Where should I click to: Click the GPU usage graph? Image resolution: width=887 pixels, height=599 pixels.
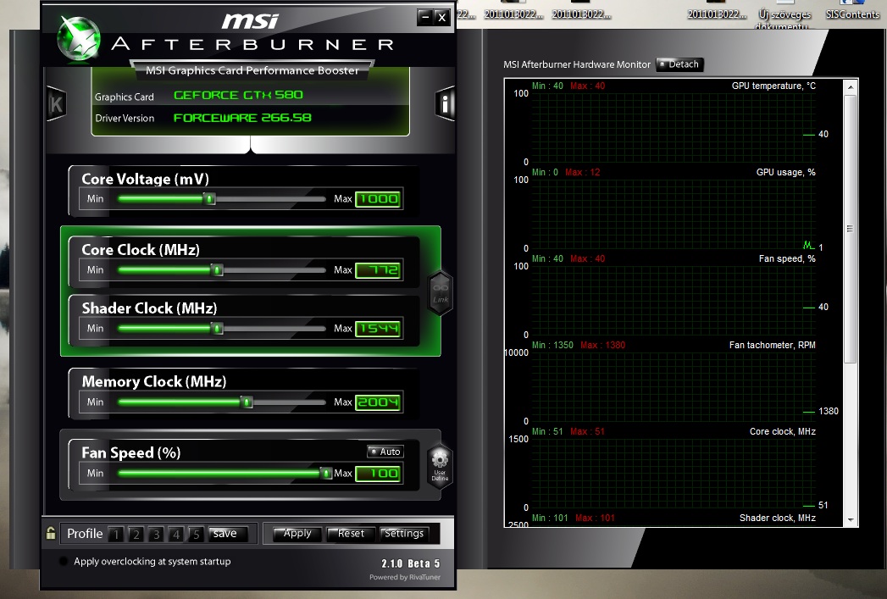[x=674, y=214]
